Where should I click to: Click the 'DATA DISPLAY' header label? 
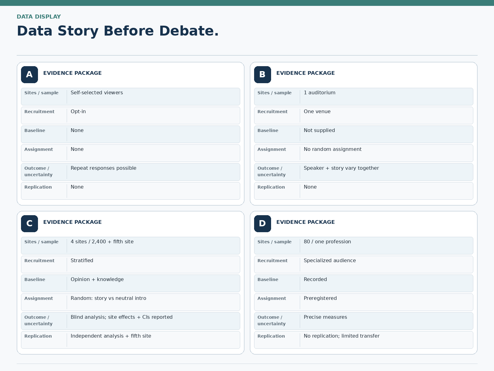pyautogui.click(x=39, y=17)
